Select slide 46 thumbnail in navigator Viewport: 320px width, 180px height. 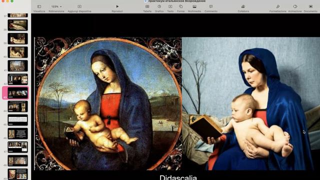pos(18,133)
